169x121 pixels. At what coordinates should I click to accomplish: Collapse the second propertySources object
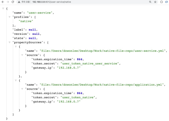[x=16, y=81]
